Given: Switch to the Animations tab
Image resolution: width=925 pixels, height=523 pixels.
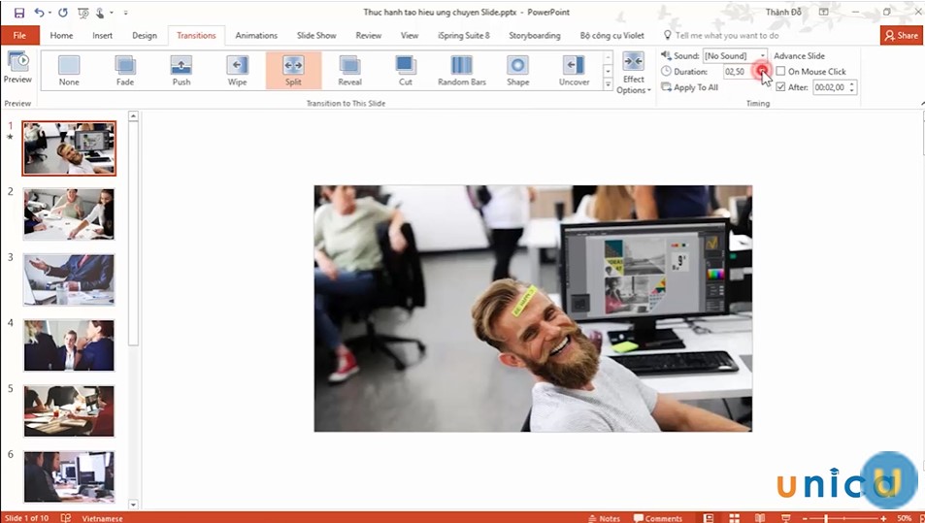Looking at the screenshot, I should (256, 35).
